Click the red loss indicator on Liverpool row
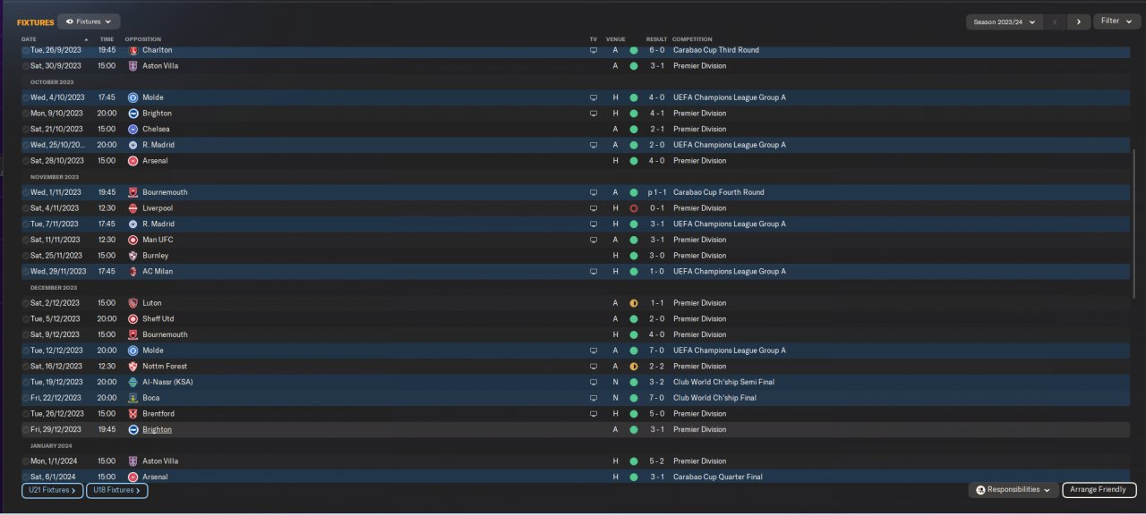Viewport: 1146px width, 515px height. [633, 208]
